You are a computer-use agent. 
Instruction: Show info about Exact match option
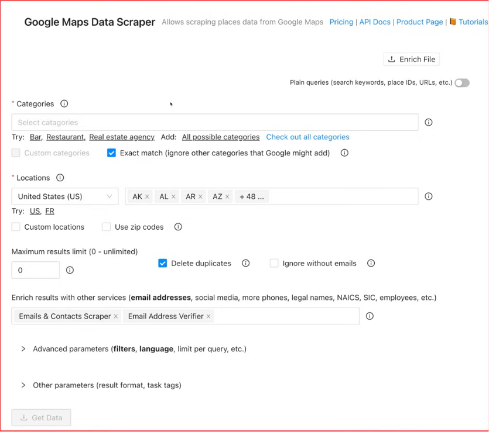coord(344,153)
